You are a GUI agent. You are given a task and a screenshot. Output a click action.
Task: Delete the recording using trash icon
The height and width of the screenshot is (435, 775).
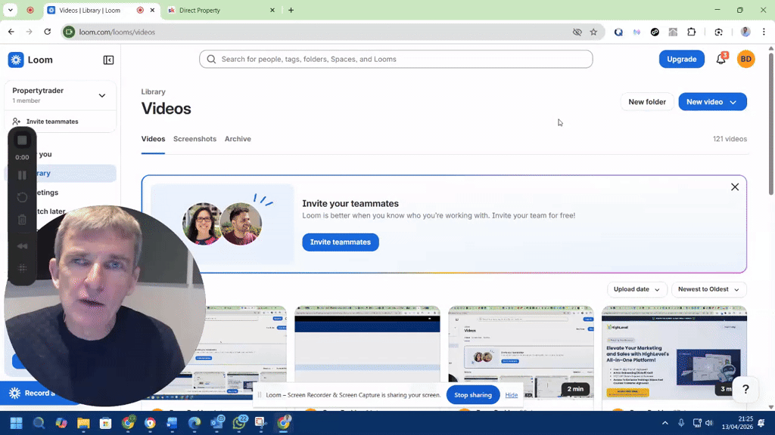coord(22,220)
